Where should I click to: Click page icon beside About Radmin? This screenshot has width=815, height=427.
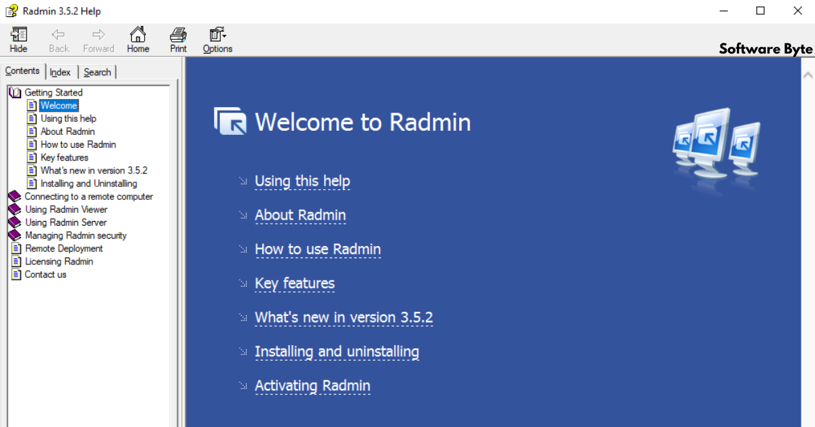click(32, 131)
